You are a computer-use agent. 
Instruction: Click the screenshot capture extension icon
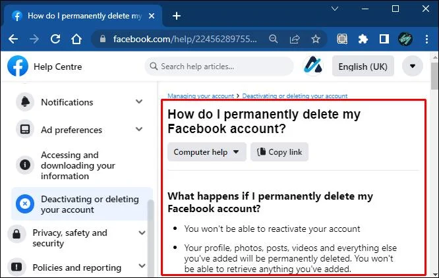[x=342, y=39]
